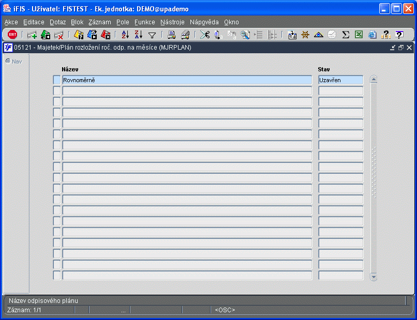
Task: Click the Název column header
Action: 70,69
